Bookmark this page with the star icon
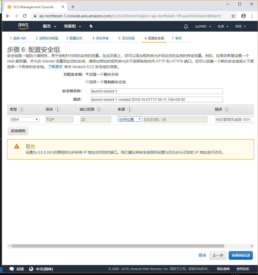Viewport: 258px width, 275px height. (233, 16)
